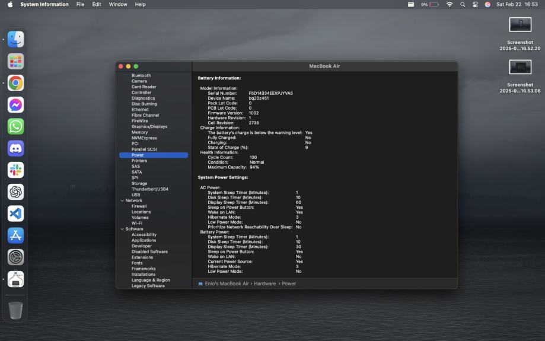Collapse the Software section in sidebar
Image resolution: width=545 pixels, height=341 pixels.
122,229
